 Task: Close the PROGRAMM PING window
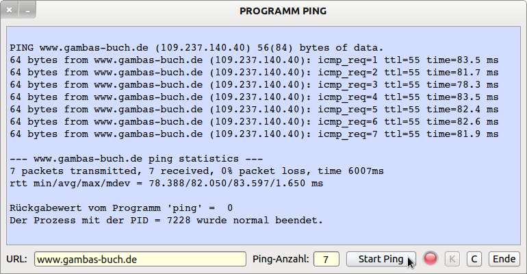tap(10, 11)
